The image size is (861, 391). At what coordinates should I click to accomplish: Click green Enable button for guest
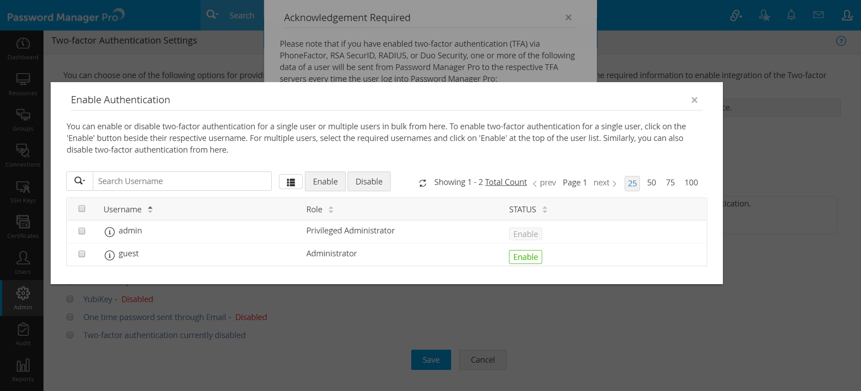[525, 257]
